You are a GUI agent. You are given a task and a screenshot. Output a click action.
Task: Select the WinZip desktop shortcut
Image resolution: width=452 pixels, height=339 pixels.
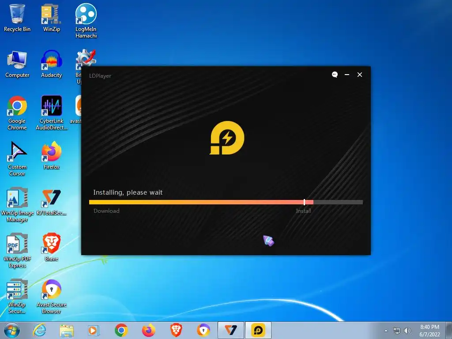[x=51, y=18]
